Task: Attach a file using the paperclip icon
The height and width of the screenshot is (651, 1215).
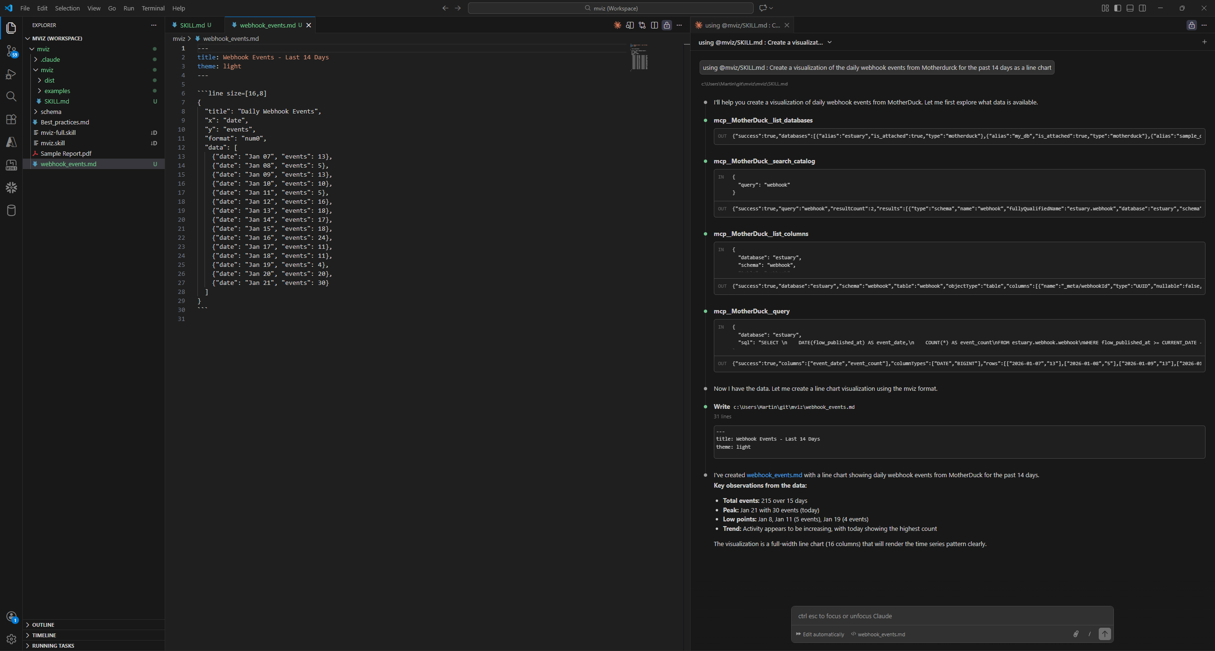Action: (x=1075, y=634)
